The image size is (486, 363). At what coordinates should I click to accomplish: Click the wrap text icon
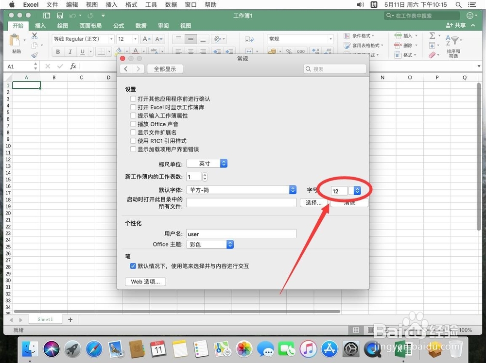point(249,39)
